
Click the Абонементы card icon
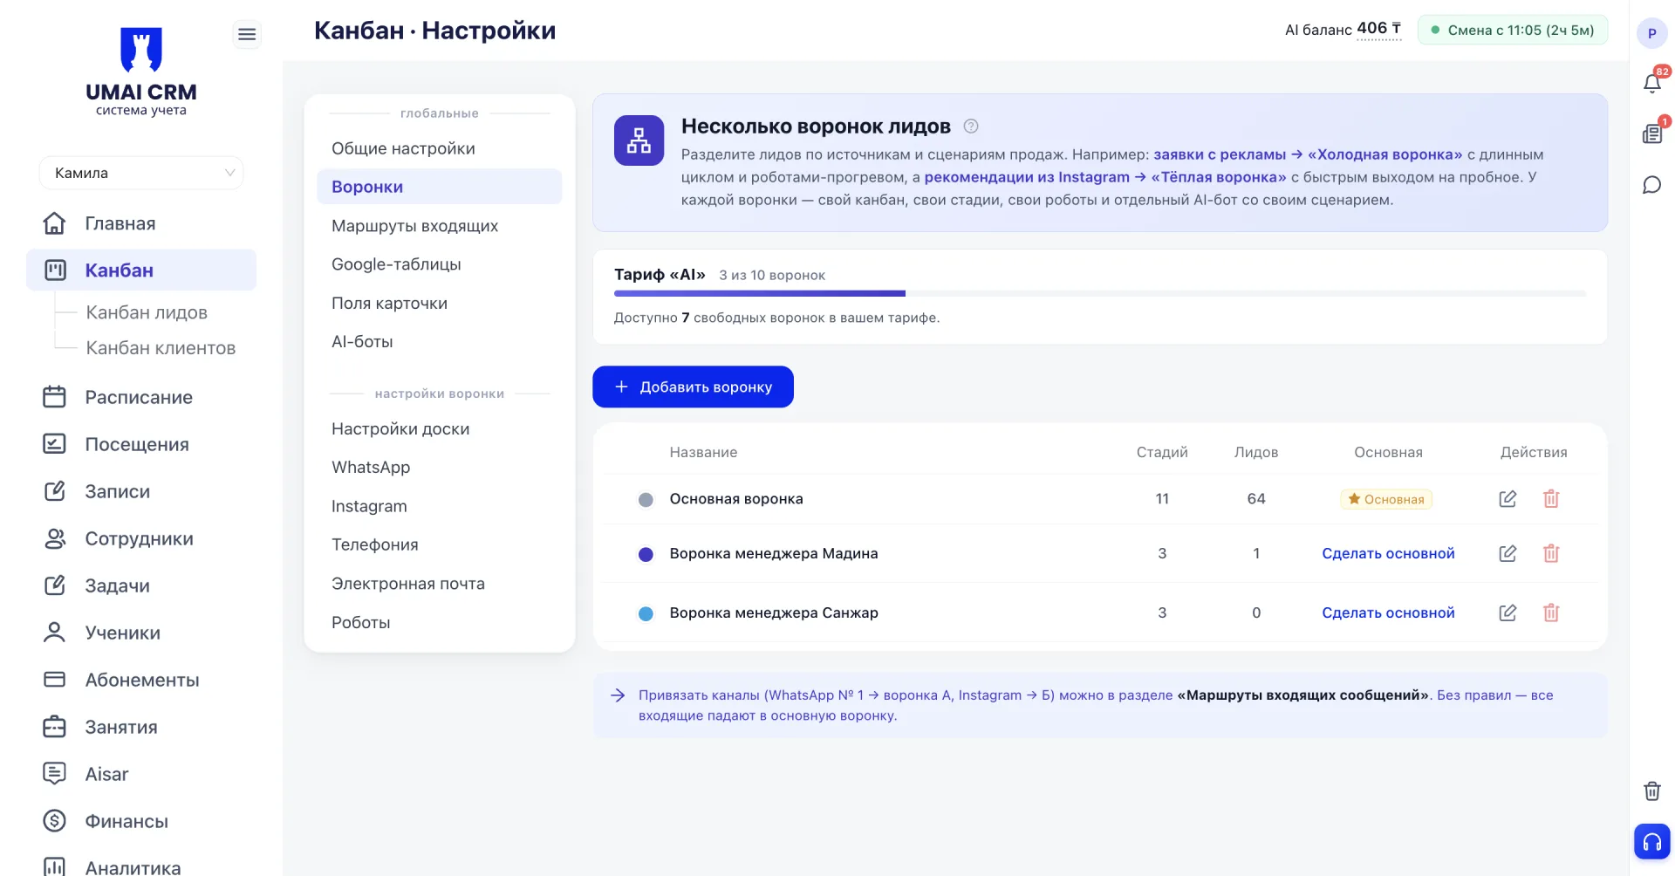54,680
